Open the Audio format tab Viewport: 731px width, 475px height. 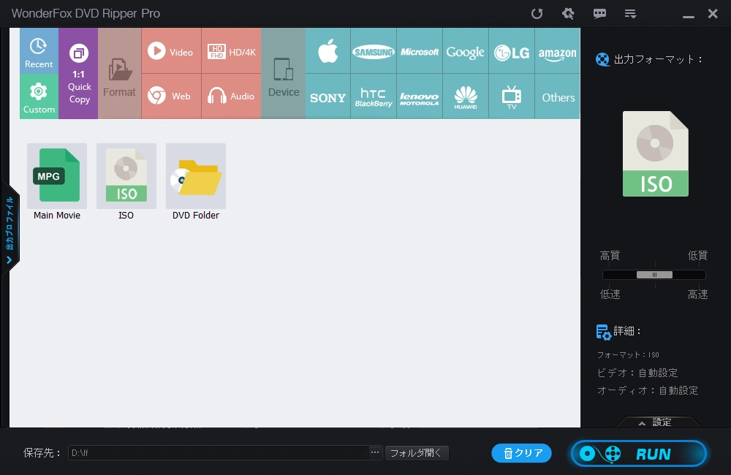[x=231, y=96]
